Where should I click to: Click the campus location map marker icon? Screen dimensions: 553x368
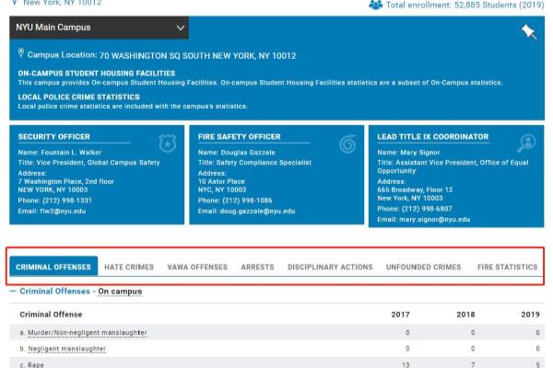coord(21,53)
